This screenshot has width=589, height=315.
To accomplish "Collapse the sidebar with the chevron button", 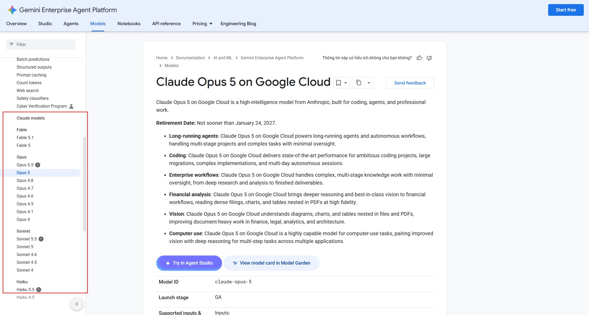I will 77,304.
